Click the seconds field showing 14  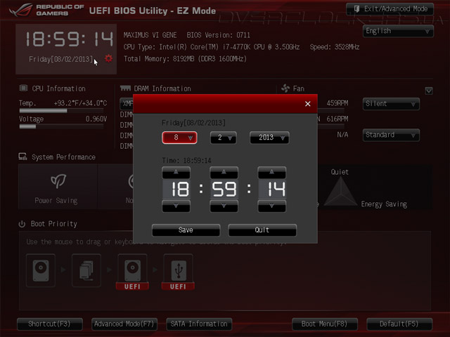272,189
